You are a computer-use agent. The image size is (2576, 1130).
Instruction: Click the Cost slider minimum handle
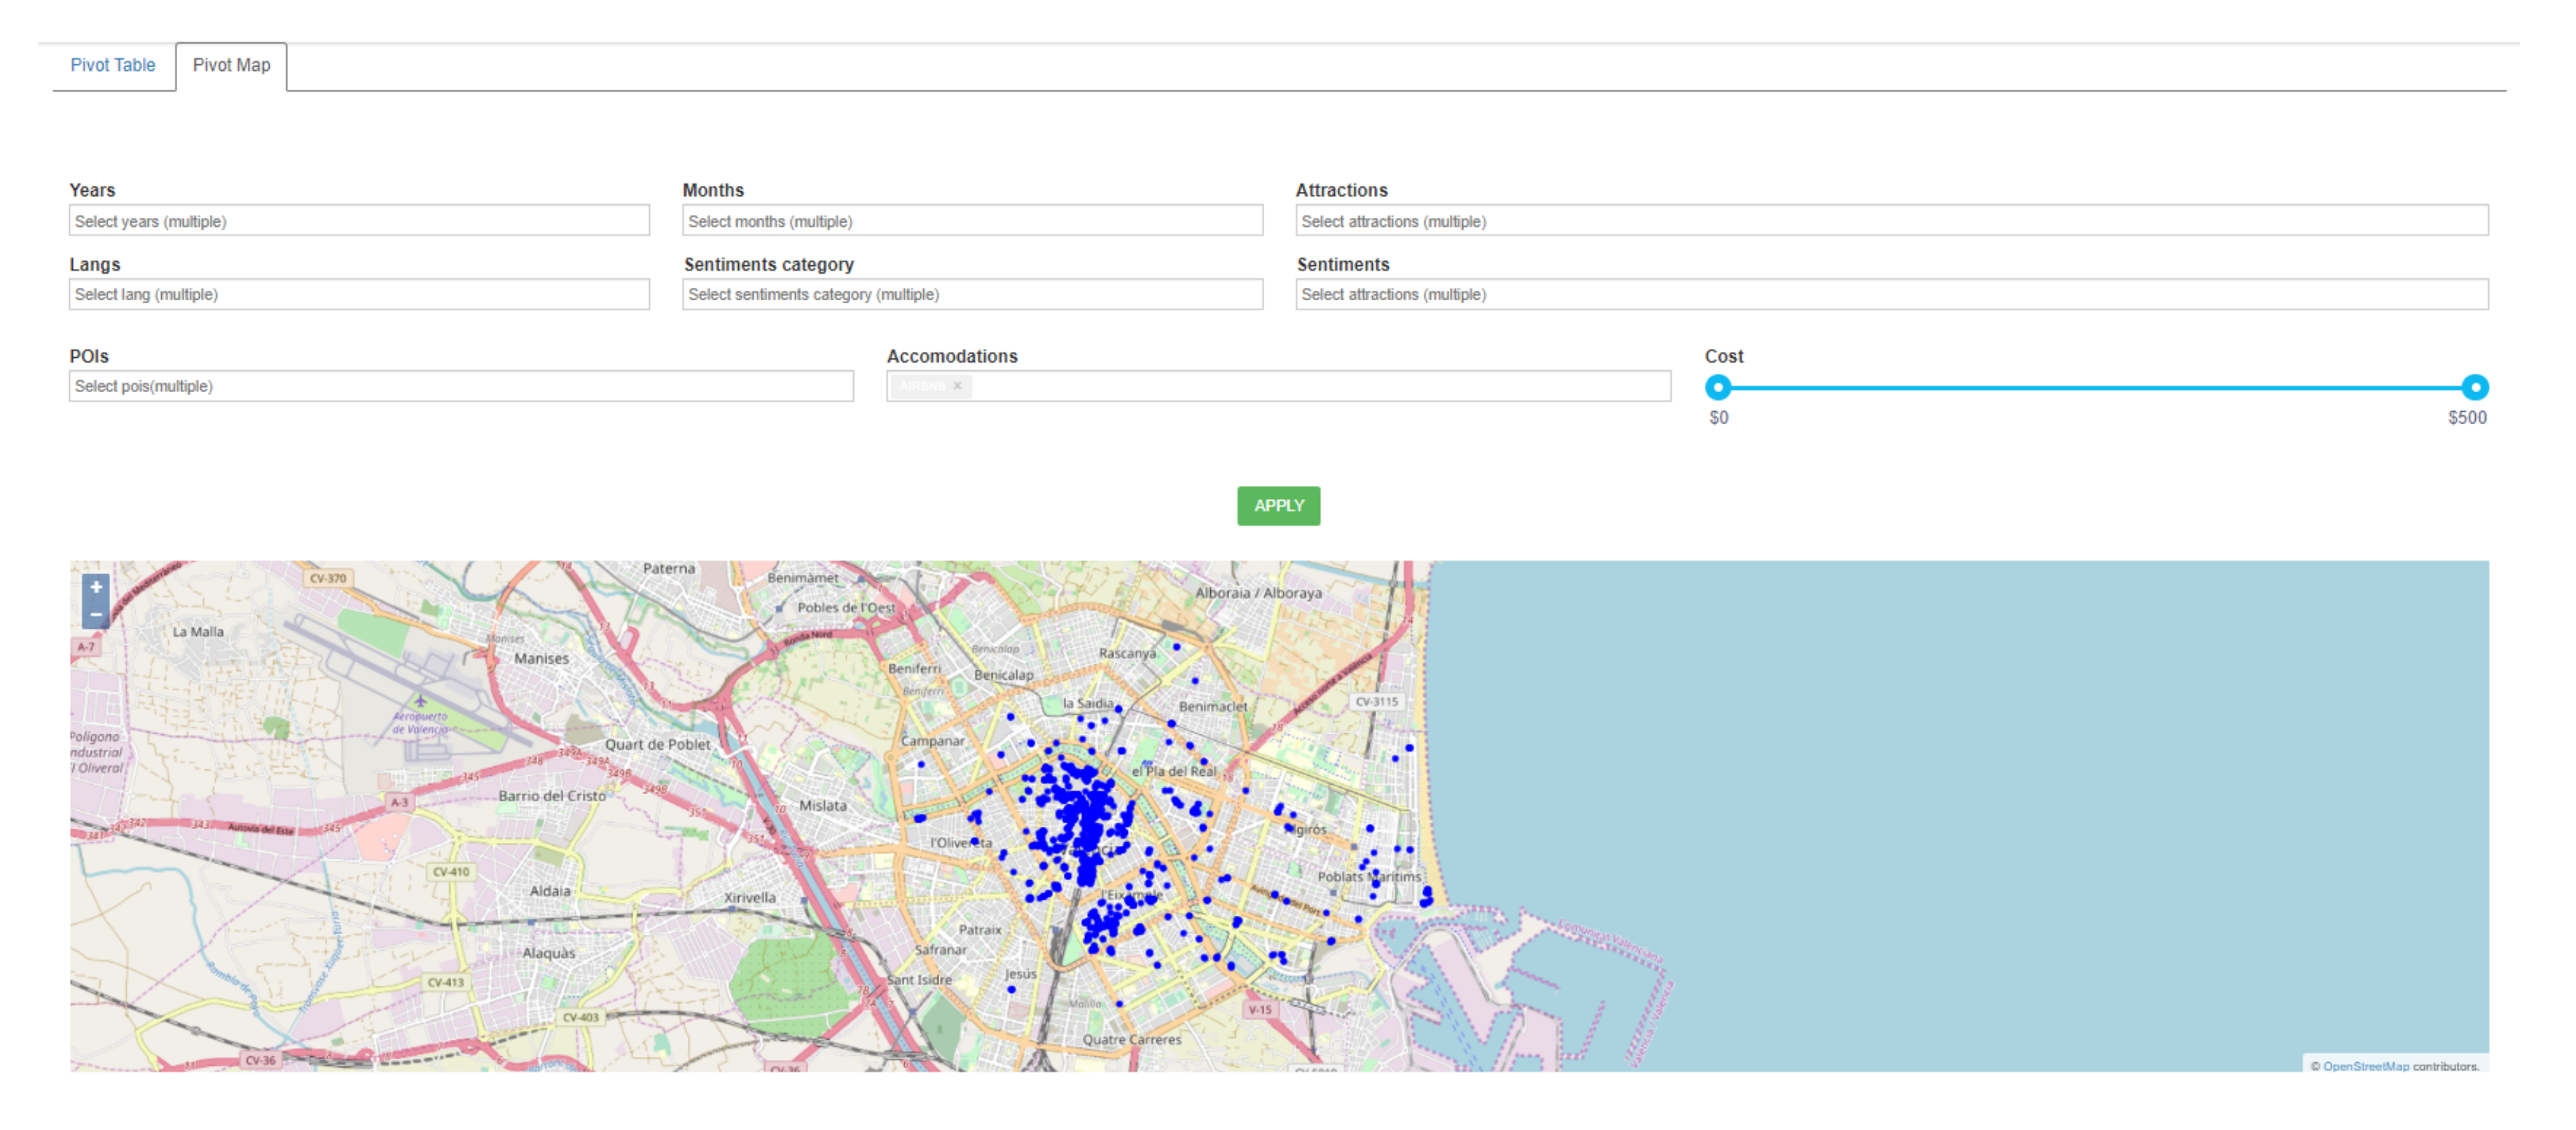point(1718,387)
